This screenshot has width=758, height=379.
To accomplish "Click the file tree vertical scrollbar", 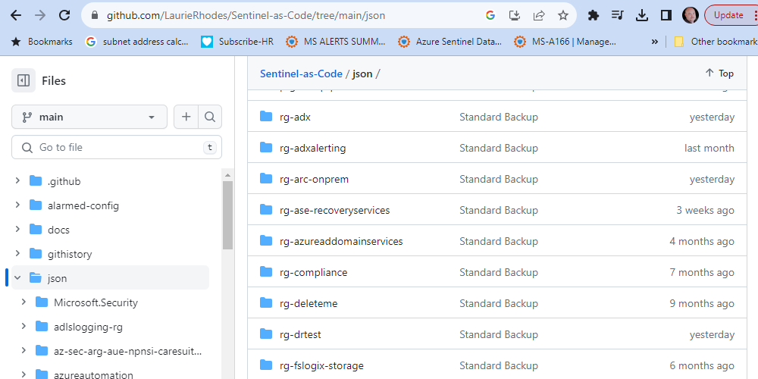I will tap(227, 215).
